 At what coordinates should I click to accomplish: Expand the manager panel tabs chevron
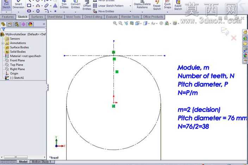click(x=44, y=24)
